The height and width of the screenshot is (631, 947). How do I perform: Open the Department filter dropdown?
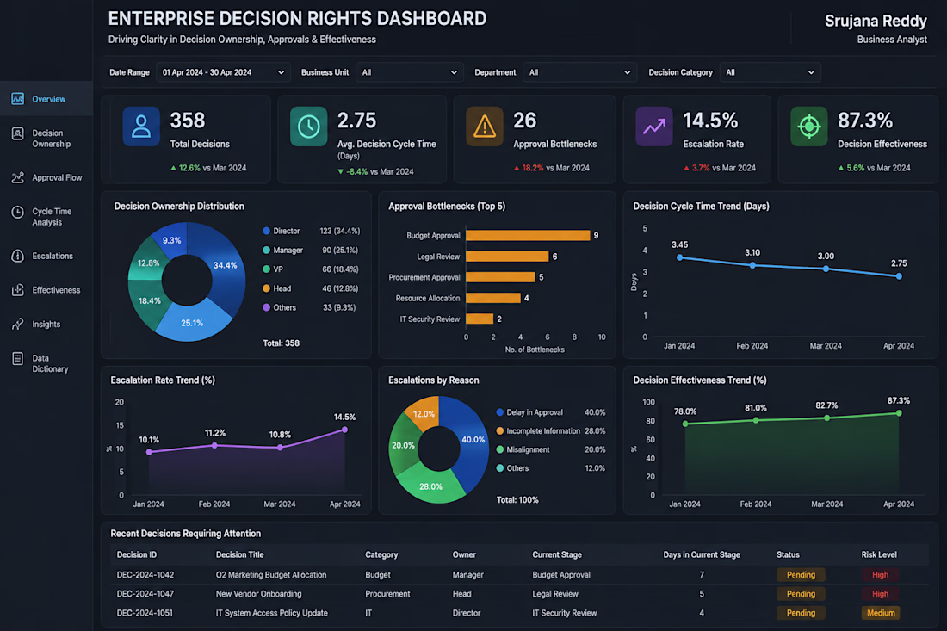[x=579, y=72]
